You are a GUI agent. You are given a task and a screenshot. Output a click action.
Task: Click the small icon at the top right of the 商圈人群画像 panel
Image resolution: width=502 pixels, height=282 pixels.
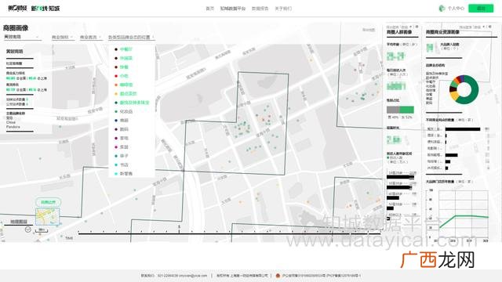[x=417, y=27]
